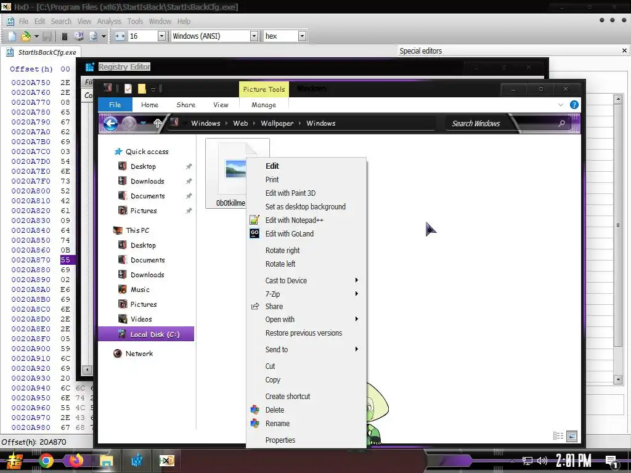Select Music under This PC
Screen dimensions: 631x473
pos(140,289)
